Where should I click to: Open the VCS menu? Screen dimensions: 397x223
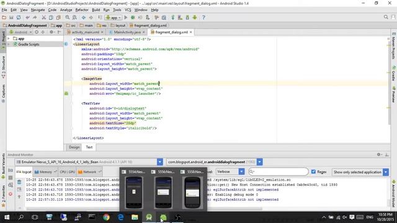click(128, 10)
